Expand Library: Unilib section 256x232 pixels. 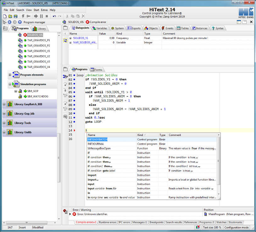pyautogui.click(x=4, y=132)
